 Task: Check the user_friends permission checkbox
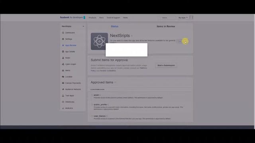(92, 116)
